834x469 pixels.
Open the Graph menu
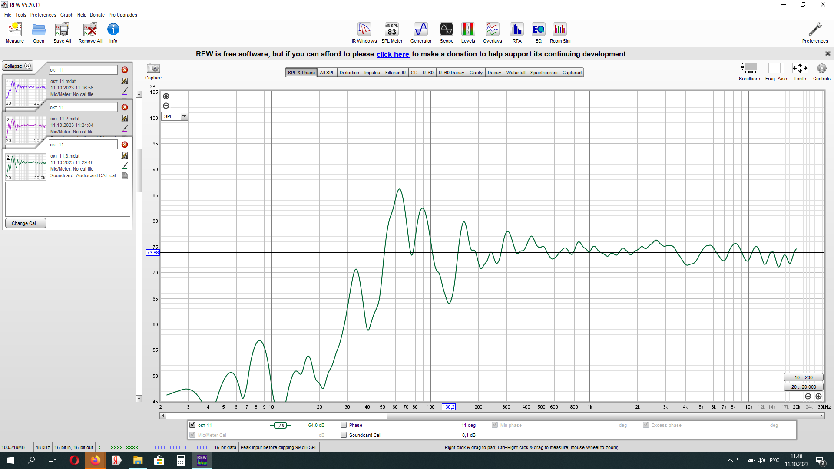click(66, 15)
